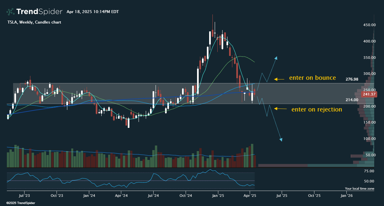Image resolution: width=384 pixels, height=206 pixels.
Task: Click the 50.00 RSI axis label
Action: point(369,181)
